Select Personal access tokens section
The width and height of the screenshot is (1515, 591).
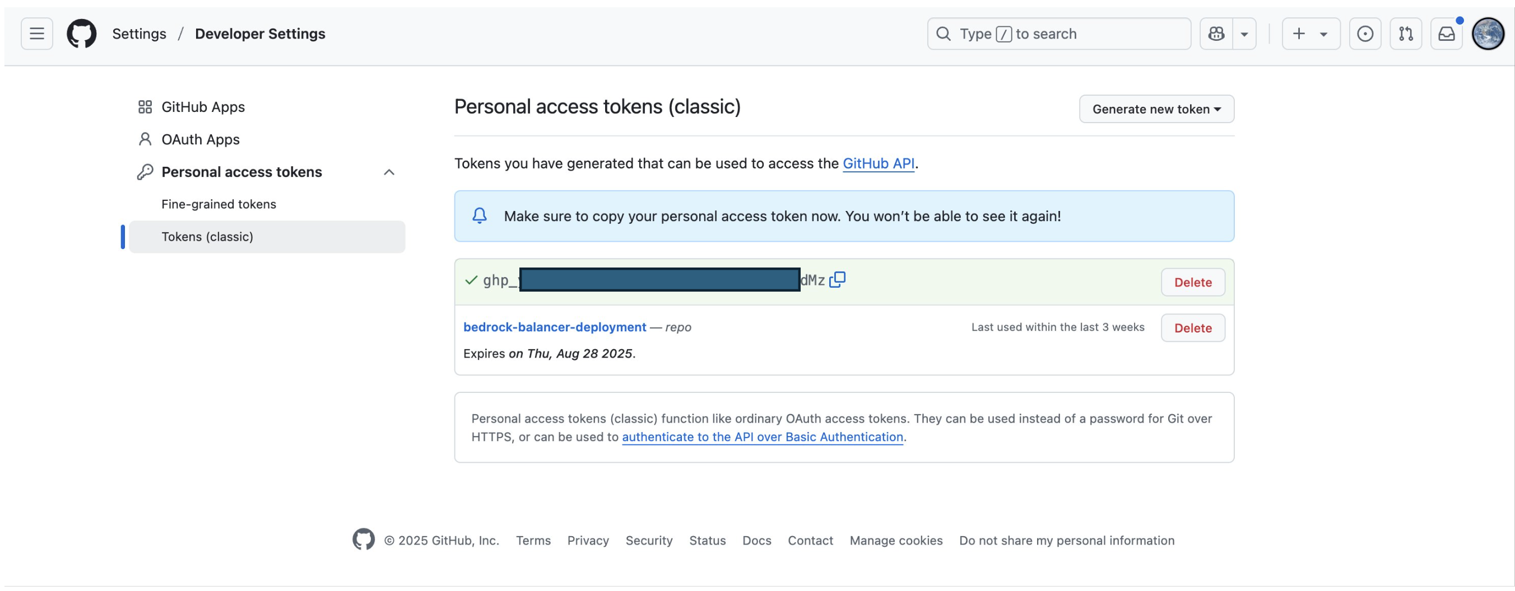(241, 172)
